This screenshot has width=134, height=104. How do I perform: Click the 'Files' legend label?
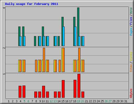(x=131, y=21)
